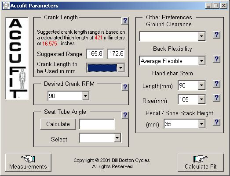Expand Crank Length to be Used dropdown
The height and width of the screenshot is (176, 230).
pyautogui.click(x=121, y=68)
